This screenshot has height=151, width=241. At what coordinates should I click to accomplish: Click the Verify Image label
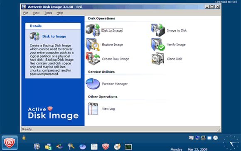tap(176, 45)
